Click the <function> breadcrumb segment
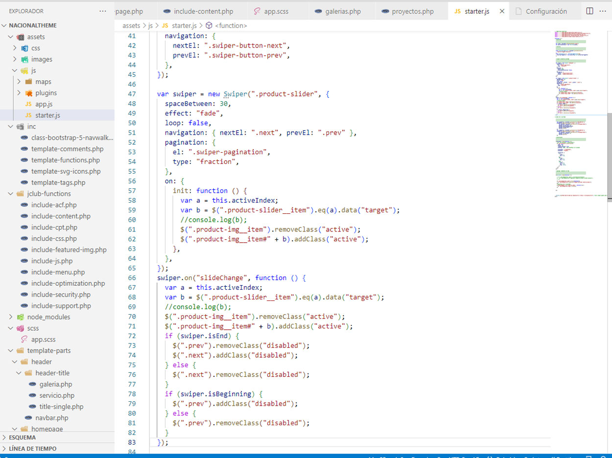This screenshot has width=612, height=458. tap(231, 25)
